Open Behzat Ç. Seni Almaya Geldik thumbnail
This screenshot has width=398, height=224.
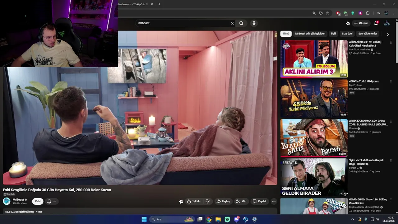[314, 177]
